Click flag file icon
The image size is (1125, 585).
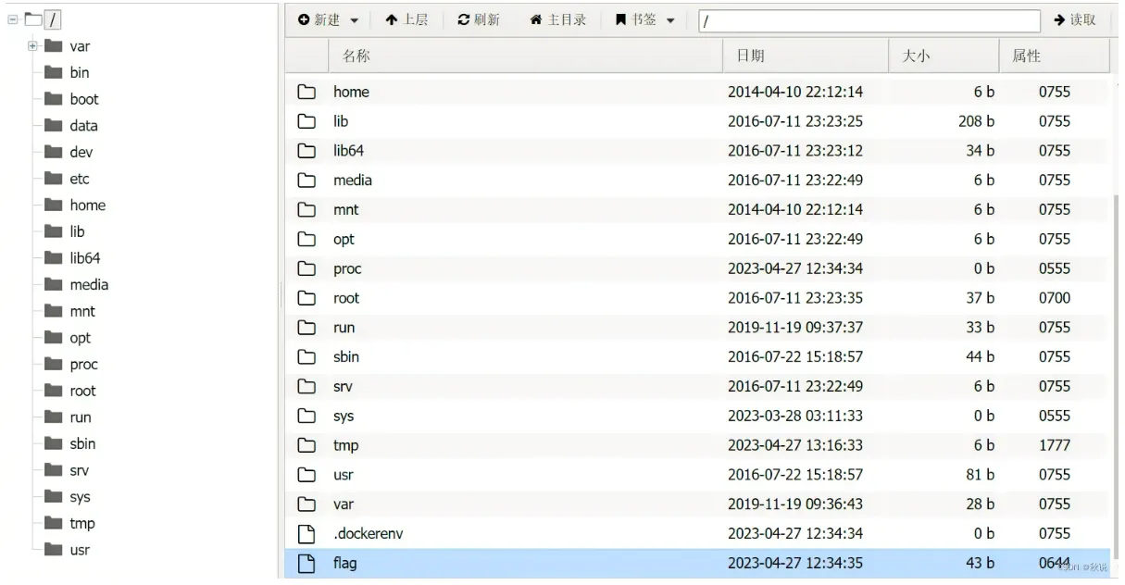306,563
